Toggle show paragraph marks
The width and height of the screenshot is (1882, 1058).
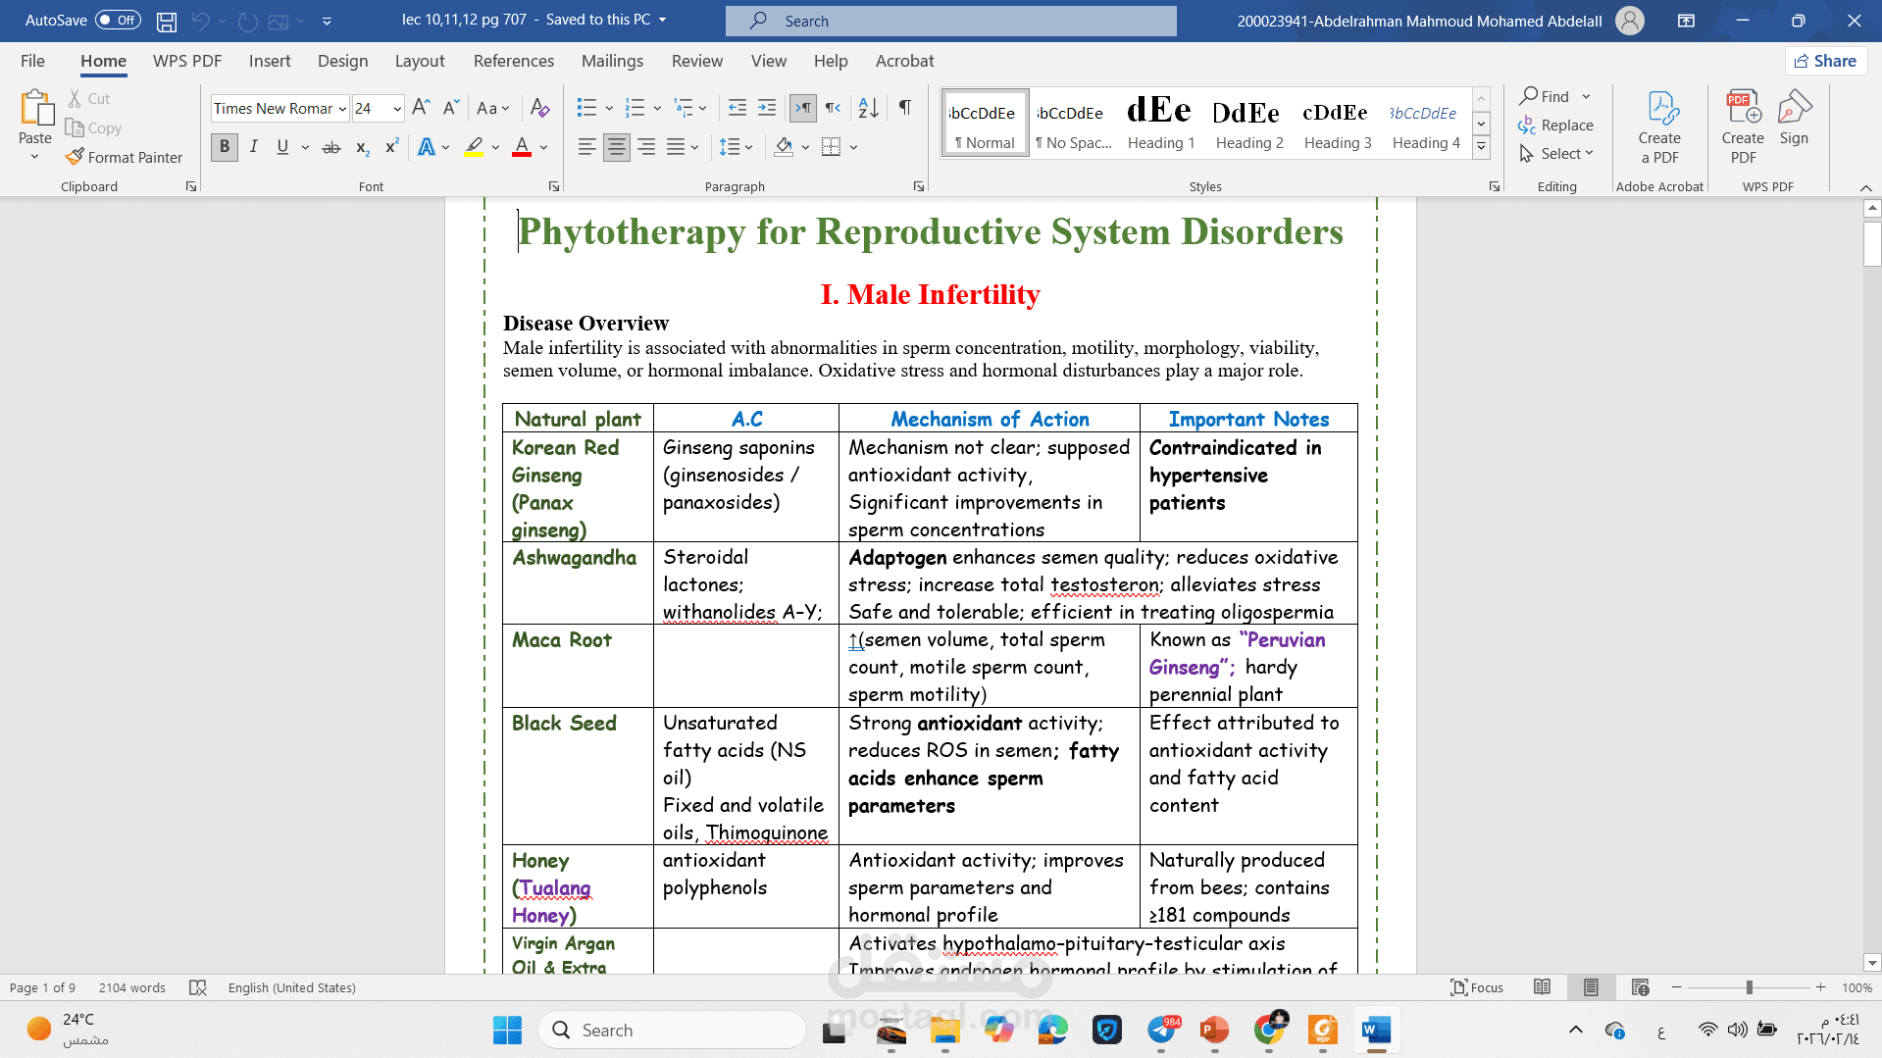tap(905, 108)
